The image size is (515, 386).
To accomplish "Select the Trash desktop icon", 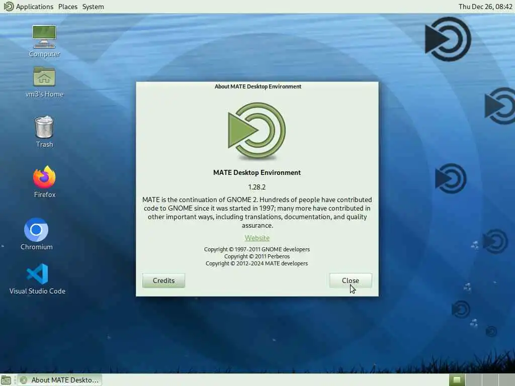I will pos(44,132).
